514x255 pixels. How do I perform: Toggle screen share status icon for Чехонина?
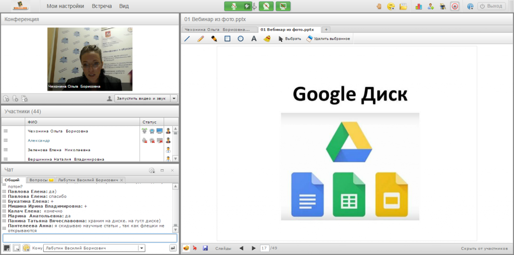click(160, 131)
